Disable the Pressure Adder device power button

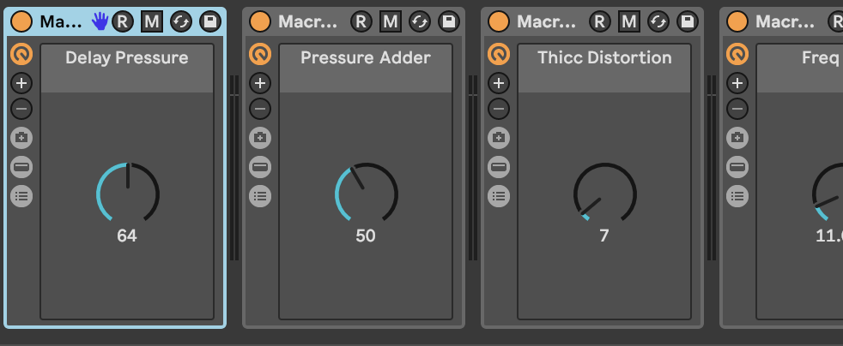coord(261,21)
